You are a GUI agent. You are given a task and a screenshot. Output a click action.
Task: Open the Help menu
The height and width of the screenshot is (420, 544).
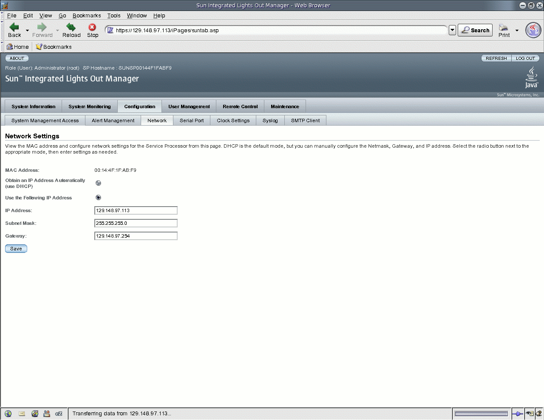(159, 16)
